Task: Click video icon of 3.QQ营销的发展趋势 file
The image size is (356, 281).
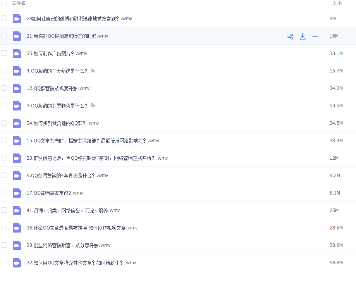Action: click(x=17, y=106)
